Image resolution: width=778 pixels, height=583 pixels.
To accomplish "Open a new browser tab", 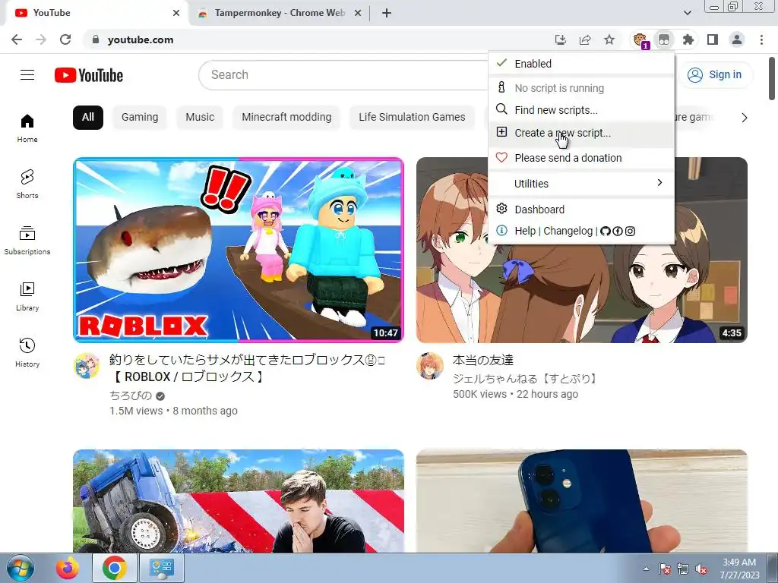I will [x=387, y=13].
